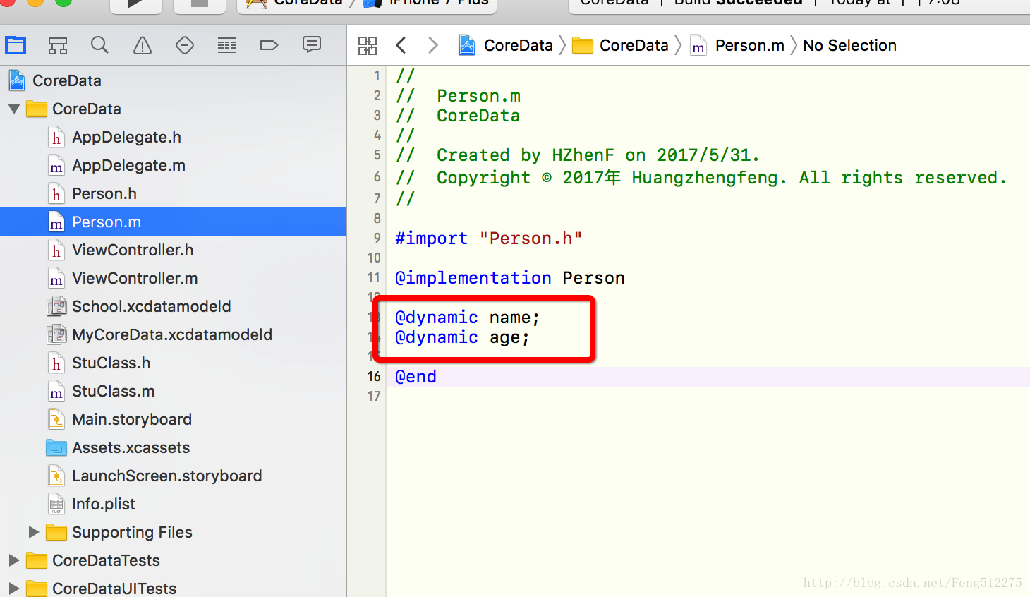Go forward in editor history
The height and width of the screenshot is (597, 1030).
(433, 46)
